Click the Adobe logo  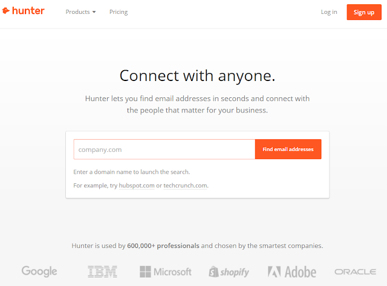pos(275,271)
